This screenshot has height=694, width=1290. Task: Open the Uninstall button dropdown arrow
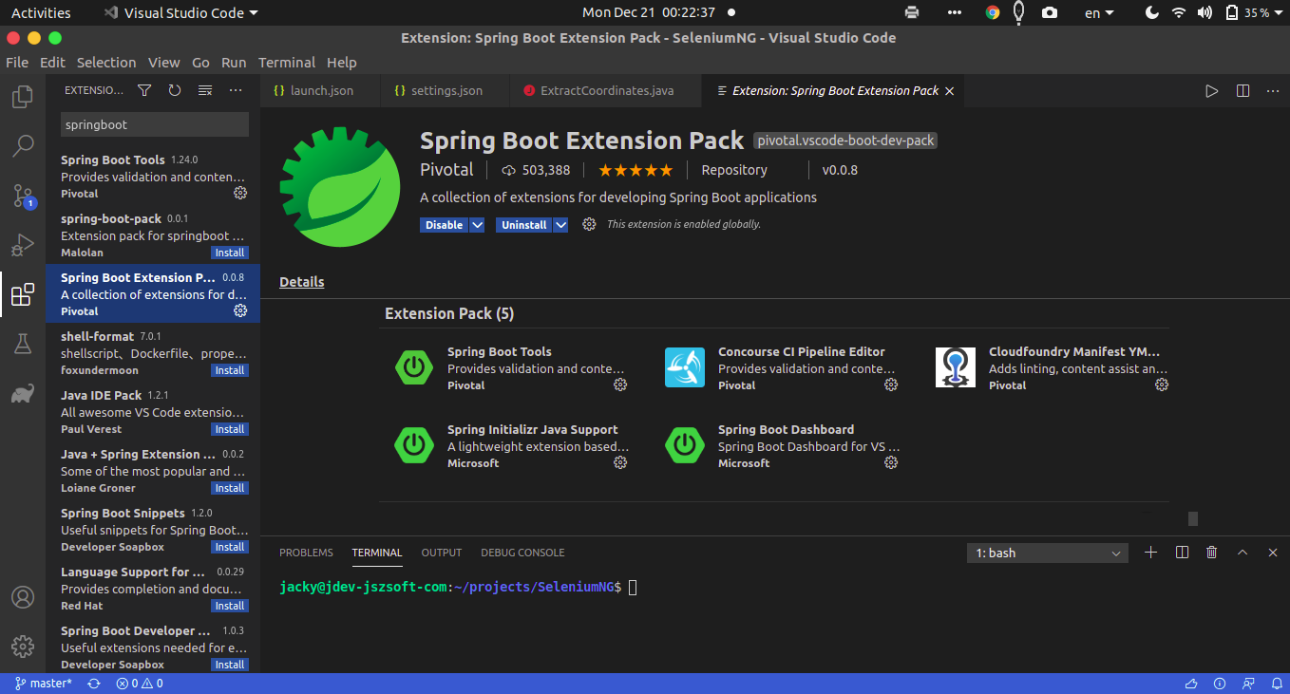(x=560, y=225)
